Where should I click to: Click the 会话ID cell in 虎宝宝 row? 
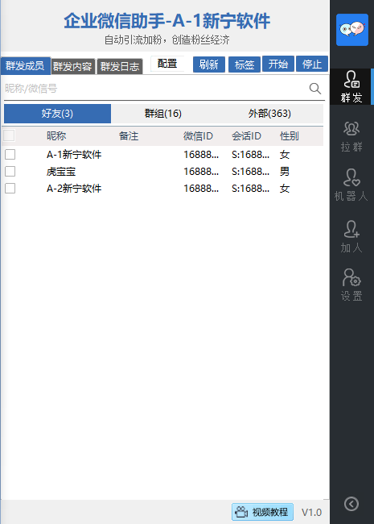tap(250, 172)
